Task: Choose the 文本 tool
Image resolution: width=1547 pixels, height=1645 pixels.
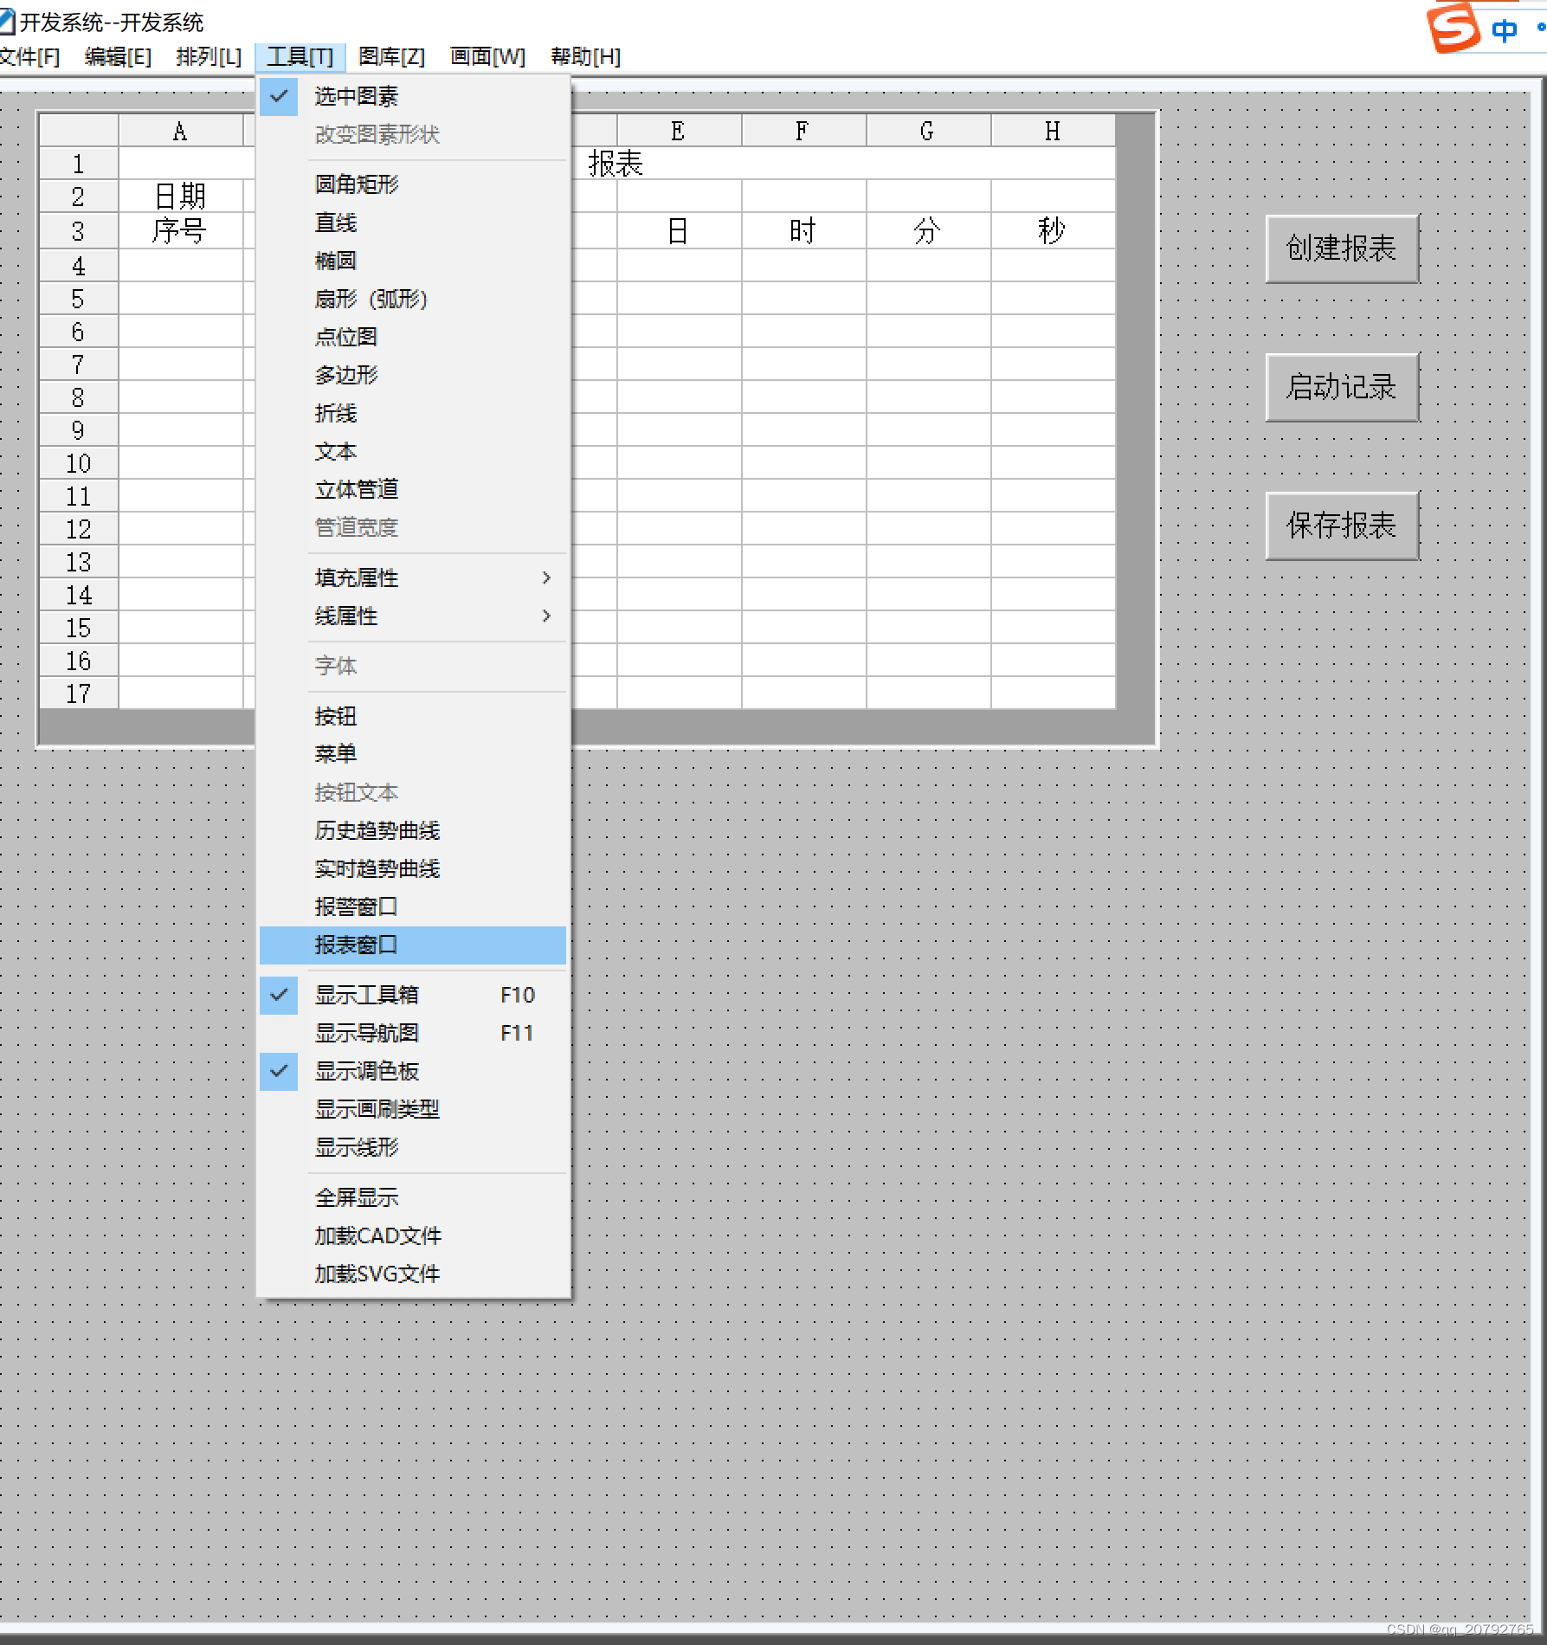Action: click(x=413, y=451)
